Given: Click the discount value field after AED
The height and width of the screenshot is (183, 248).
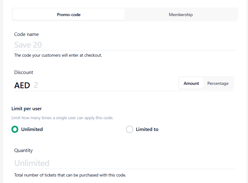Looking at the screenshot, I should point(102,85).
